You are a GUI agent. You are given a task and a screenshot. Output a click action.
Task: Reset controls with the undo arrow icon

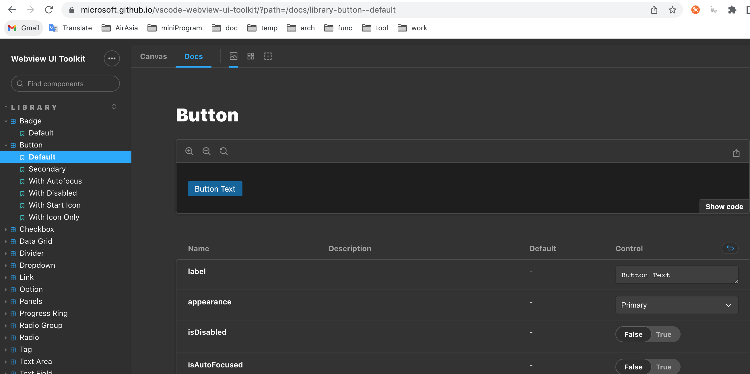pos(730,248)
